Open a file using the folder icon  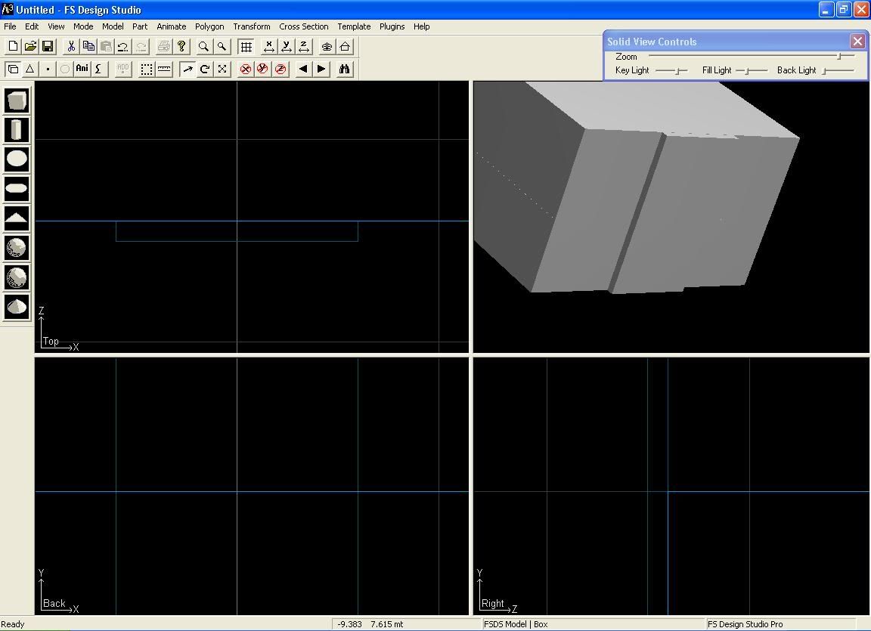coord(30,47)
